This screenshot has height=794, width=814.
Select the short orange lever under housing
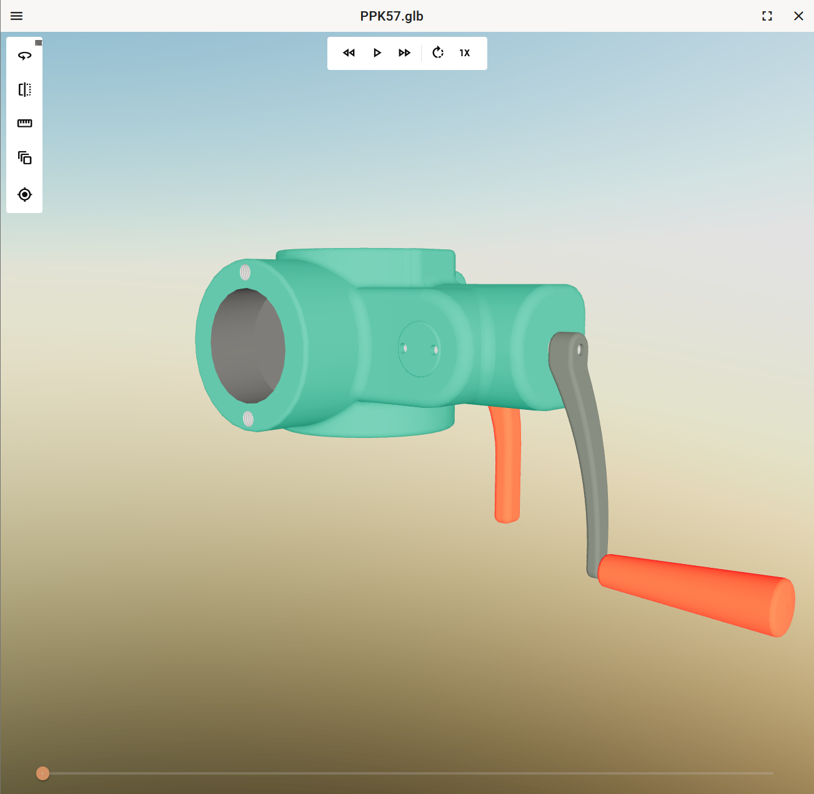point(507,465)
